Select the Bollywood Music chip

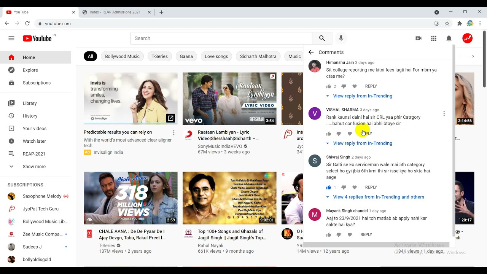(x=122, y=56)
